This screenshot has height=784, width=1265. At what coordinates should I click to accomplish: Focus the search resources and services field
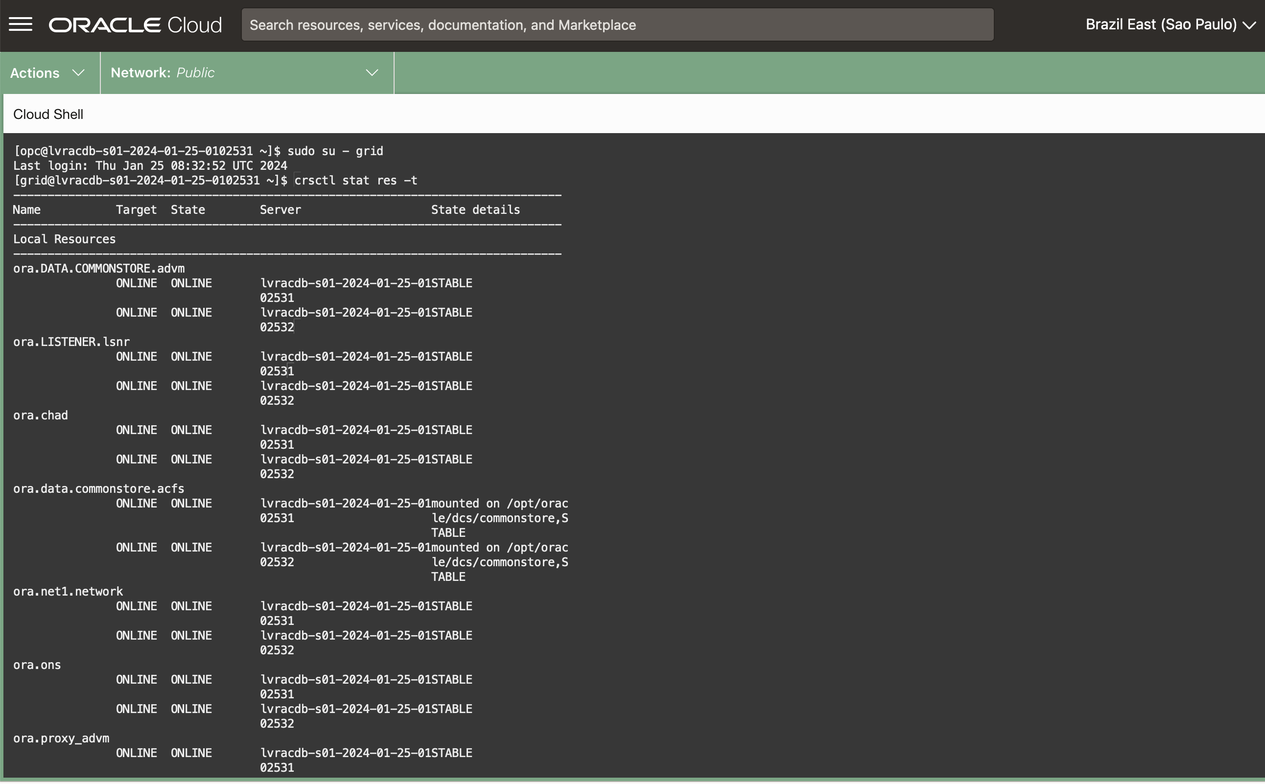(617, 25)
